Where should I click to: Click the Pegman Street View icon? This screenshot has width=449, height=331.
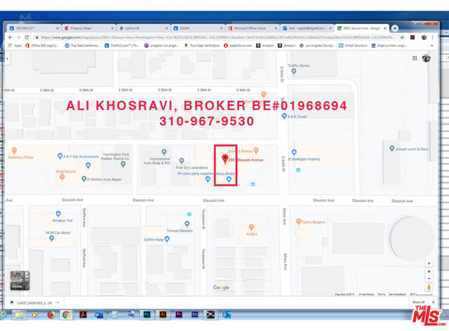coord(429,286)
